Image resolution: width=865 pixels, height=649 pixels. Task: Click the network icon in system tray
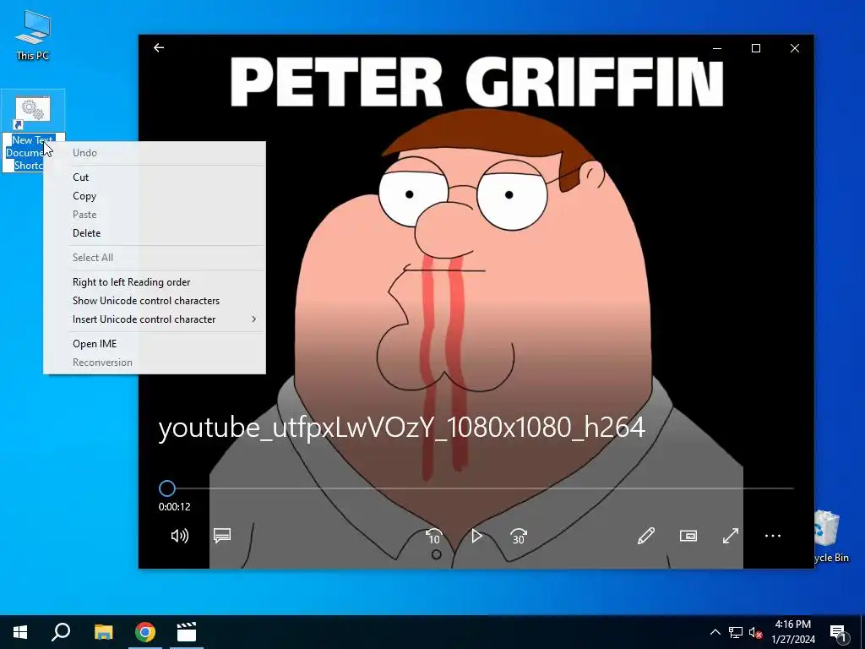coord(736,632)
